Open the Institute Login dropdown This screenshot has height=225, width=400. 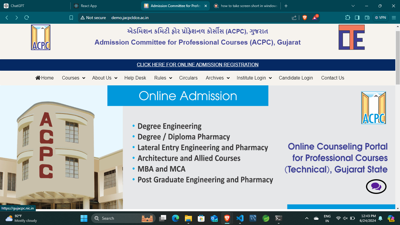[x=254, y=78]
